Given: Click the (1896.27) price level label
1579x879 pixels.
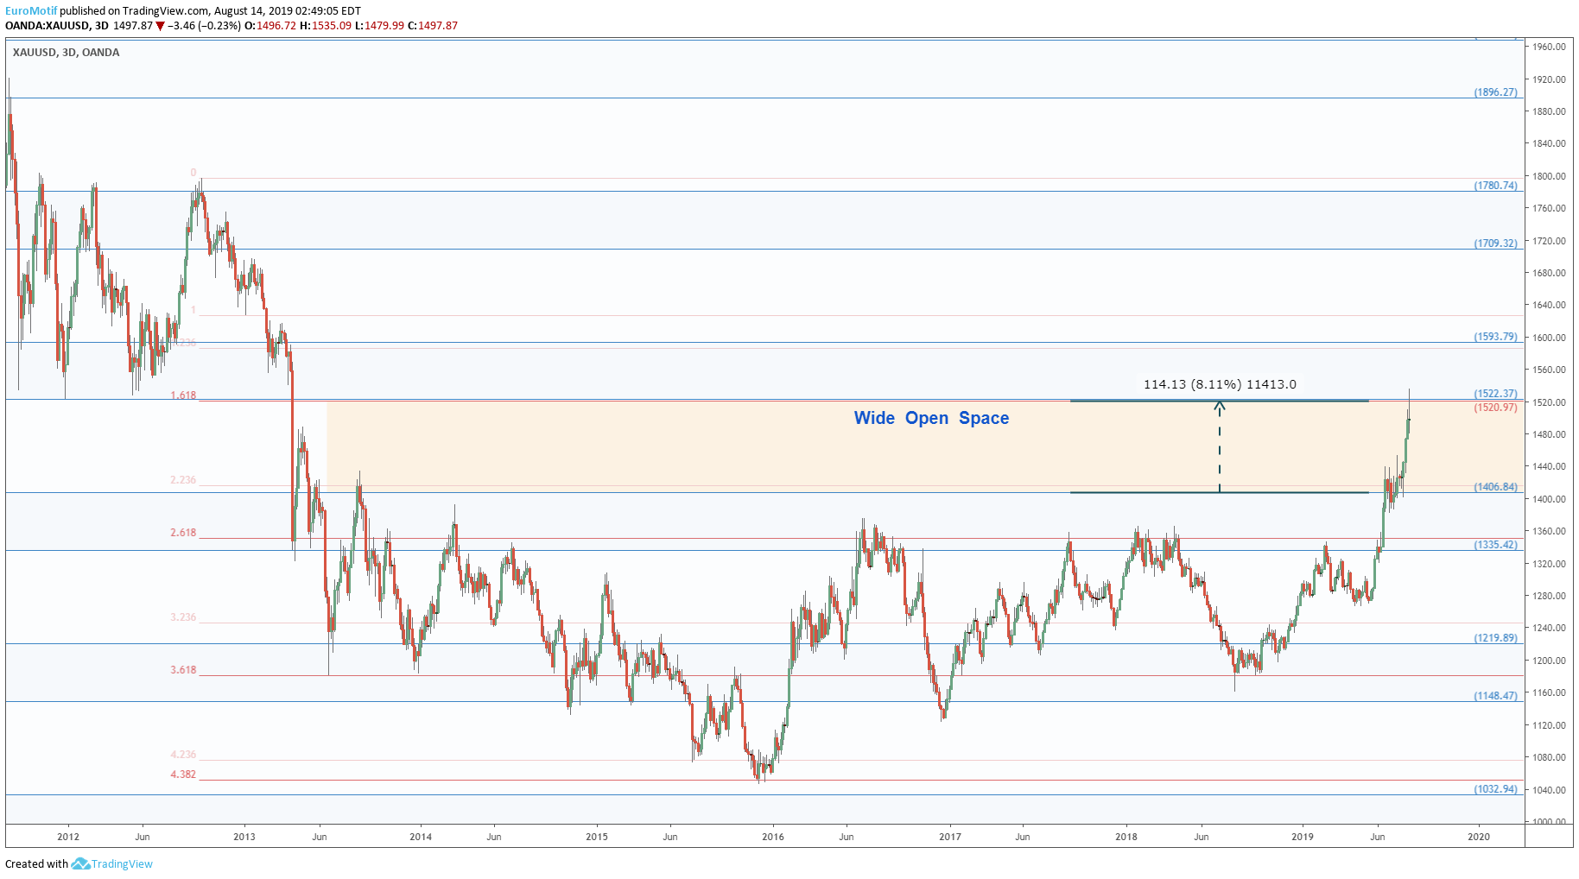Looking at the screenshot, I should point(1495,92).
